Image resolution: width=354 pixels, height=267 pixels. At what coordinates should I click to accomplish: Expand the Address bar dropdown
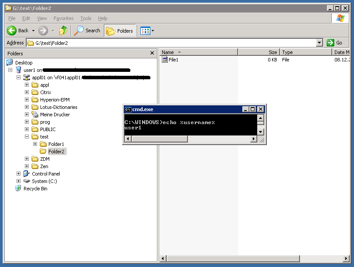pyautogui.click(x=319, y=43)
